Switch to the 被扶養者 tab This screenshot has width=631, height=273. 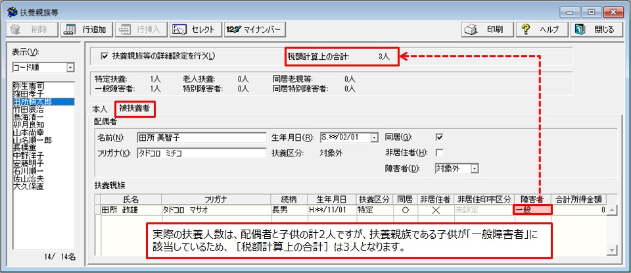[x=135, y=109]
